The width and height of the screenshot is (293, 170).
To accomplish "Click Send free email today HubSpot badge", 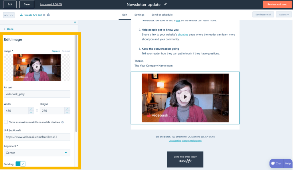I will [x=185, y=159].
